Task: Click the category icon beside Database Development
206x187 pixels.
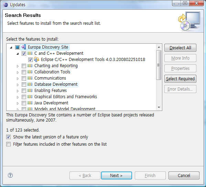Action: click(x=30, y=84)
